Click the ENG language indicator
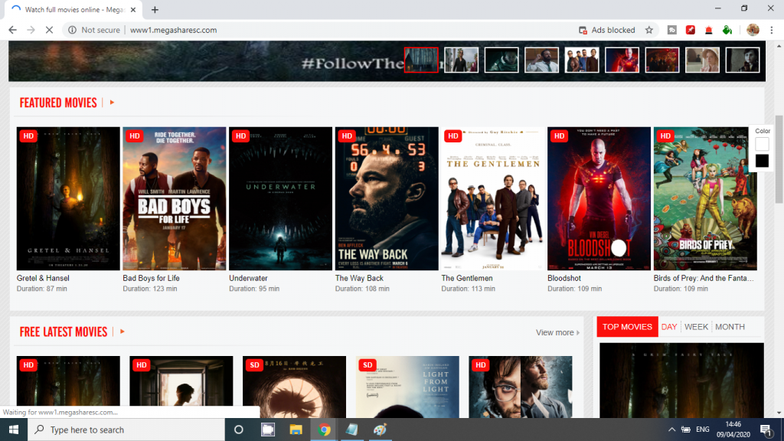 [x=703, y=430]
